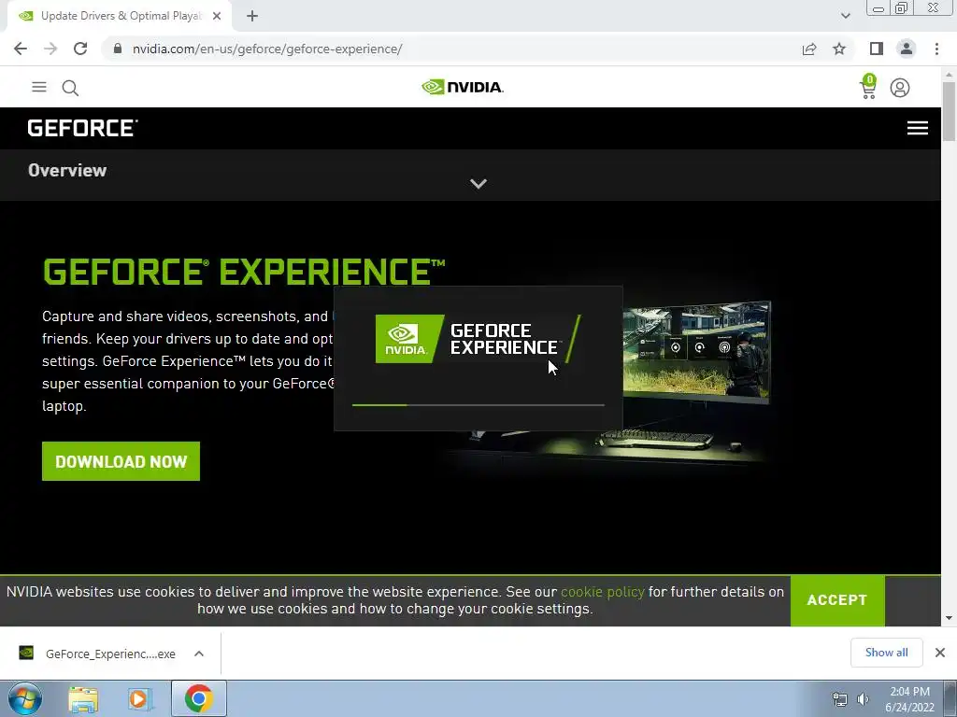This screenshot has width=957, height=717.
Task: Click the GEFORCE logo
Action: [x=82, y=128]
